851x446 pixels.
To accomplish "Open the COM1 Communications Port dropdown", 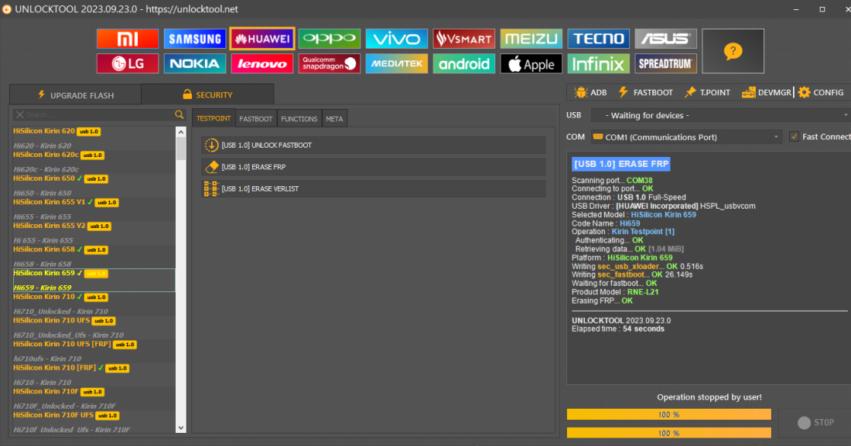I will tap(686, 137).
